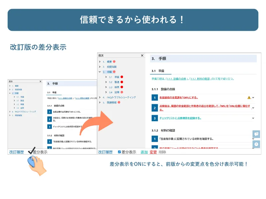Expand the 3.1 準備 subsection in the right tree
The height and width of the screenshot is (199, 266).
[106, 77]
